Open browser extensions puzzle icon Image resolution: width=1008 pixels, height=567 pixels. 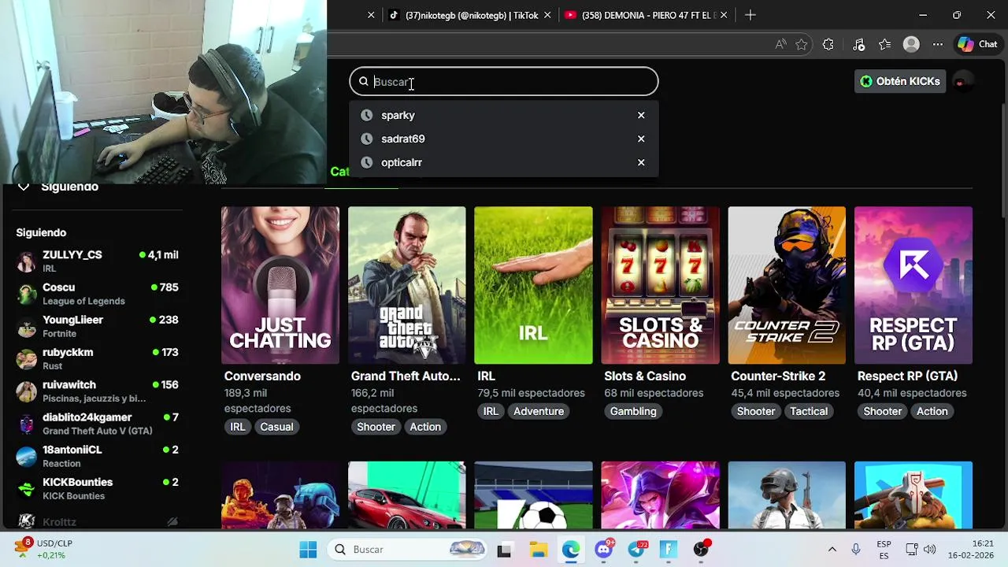tap(828, 45)
